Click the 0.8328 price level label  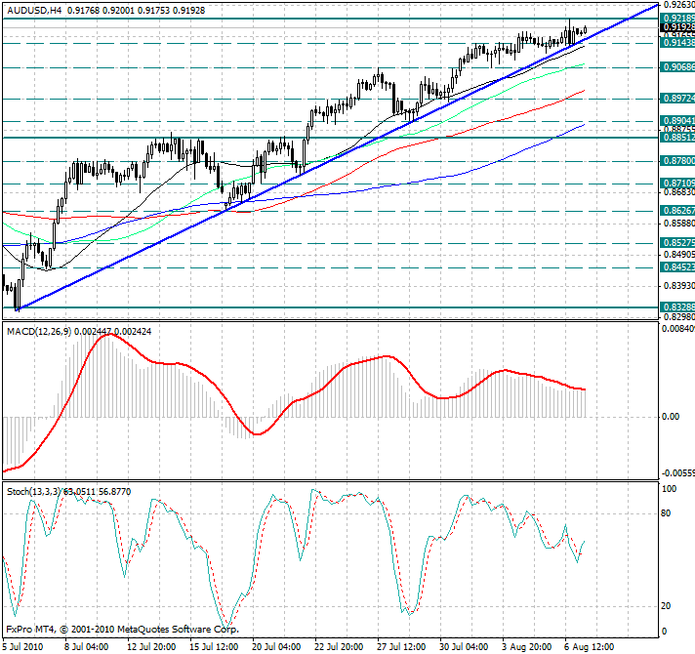point(677,307)
